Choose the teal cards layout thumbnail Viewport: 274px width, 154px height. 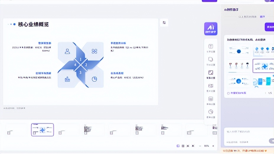[x=263, y=81]
